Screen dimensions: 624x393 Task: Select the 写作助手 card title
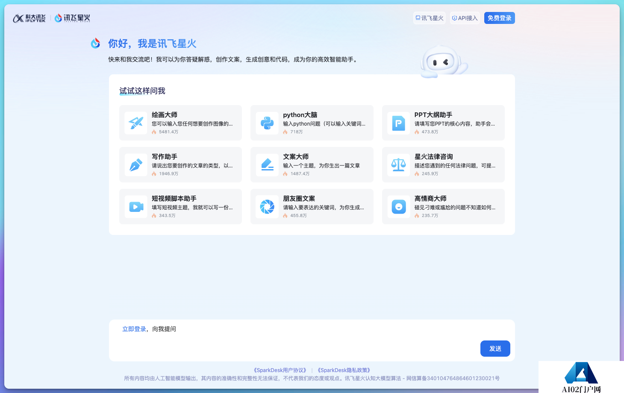pos(165,157)
